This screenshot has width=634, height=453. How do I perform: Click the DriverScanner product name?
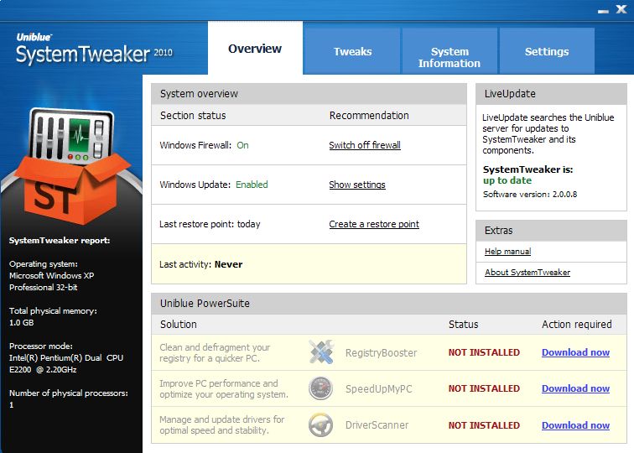coord(377,425)
